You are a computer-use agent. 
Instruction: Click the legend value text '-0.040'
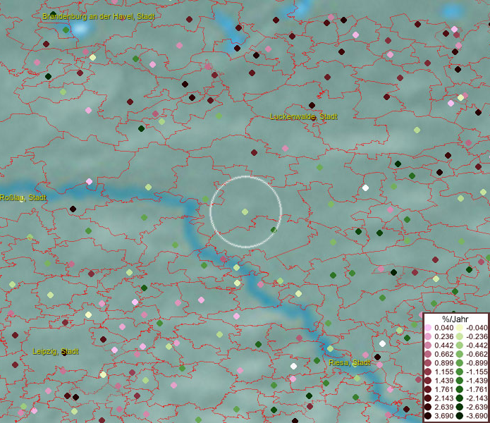[477, 328]
